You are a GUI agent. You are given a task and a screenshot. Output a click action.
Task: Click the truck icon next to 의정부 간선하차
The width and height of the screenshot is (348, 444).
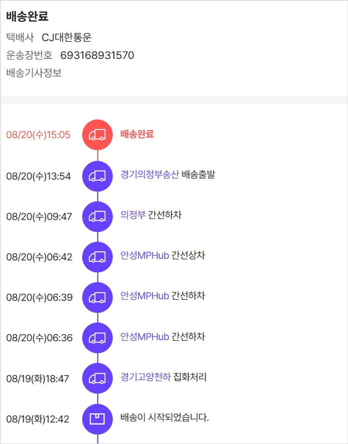click(x=97, y=216)
